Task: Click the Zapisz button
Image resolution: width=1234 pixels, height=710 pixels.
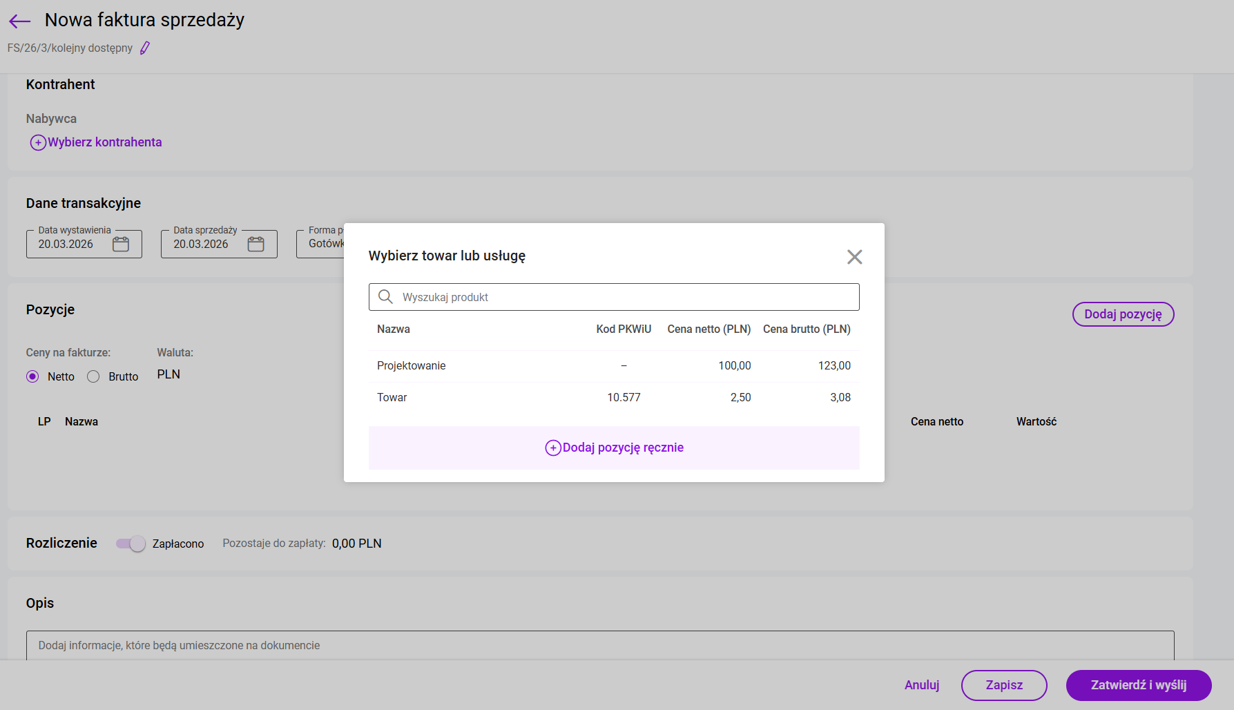Action: point(1003,685)
